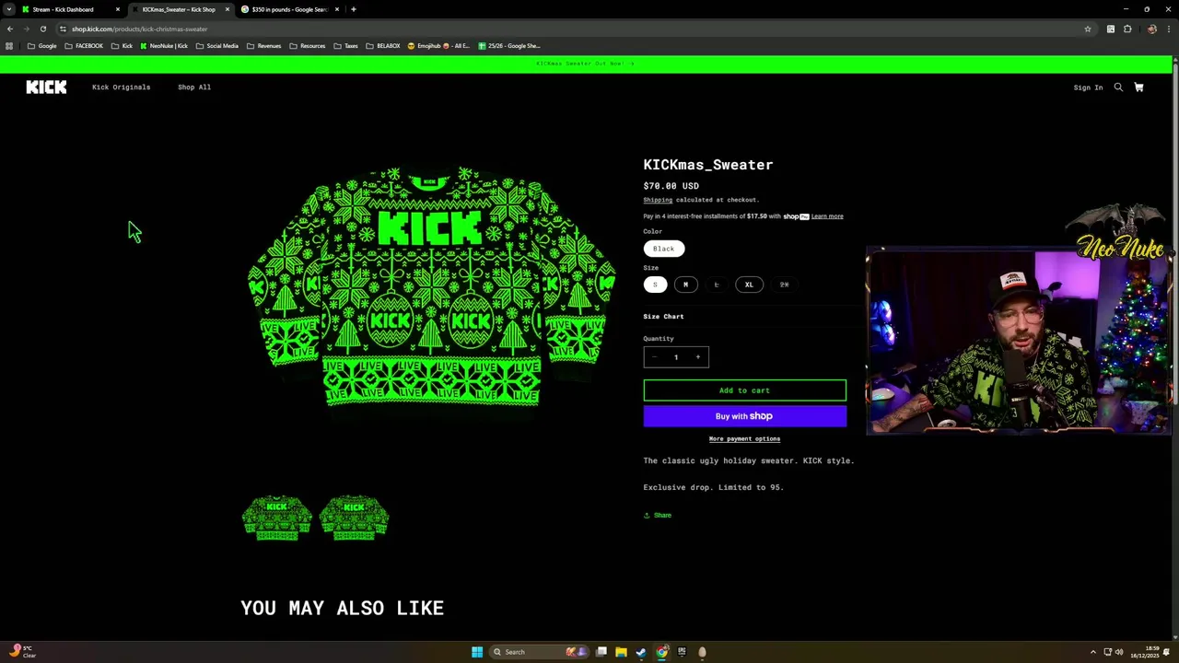Click the site info icon in address bar

(x=63, y=29)
